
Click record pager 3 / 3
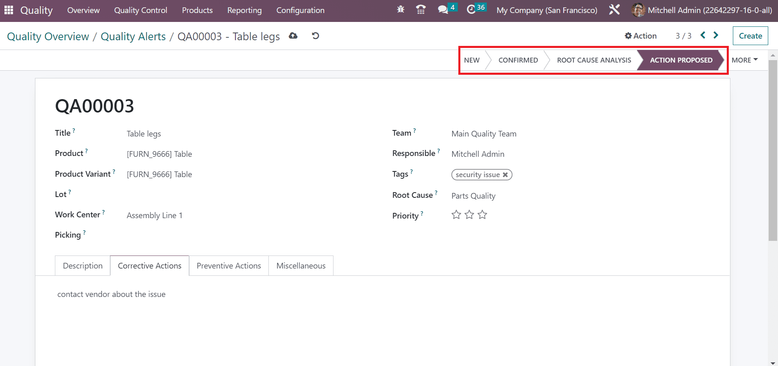click(x=683, y=36)
